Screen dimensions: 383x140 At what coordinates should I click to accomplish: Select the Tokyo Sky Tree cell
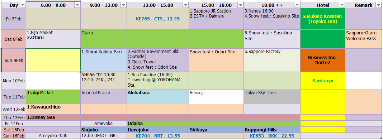pos(272,97)
